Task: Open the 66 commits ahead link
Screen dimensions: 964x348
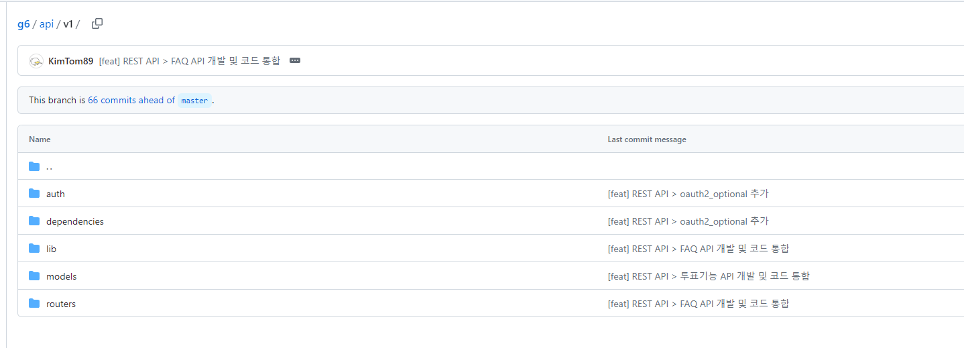Action: [131, 100]
